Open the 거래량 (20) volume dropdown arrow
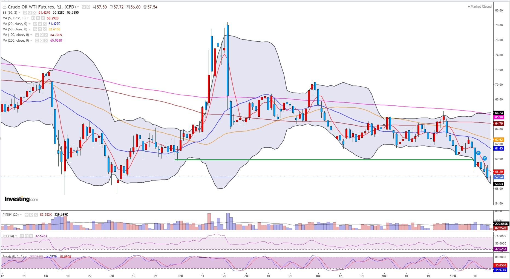Image resolution: width=510 pixels, height=279 pixels. [x=21, y=215]
